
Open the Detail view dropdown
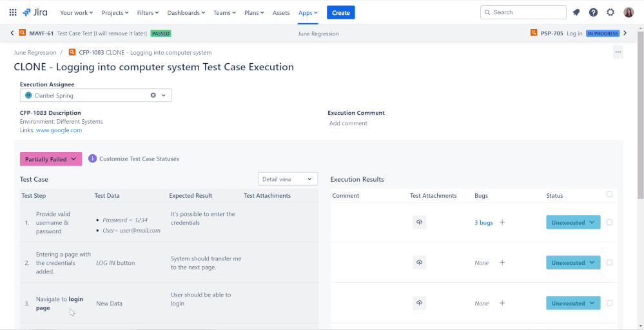288,179
